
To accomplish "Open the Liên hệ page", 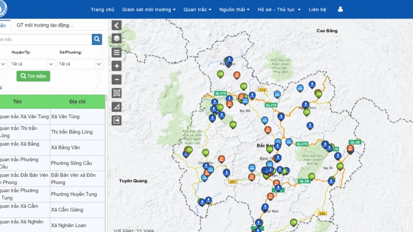I will [x=317, y=9].
